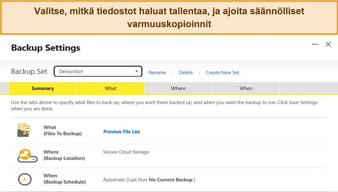Image resolution: width=338 pixels, height=192 pixels.
Task: Switch to the Summary tab
Action: 43,88
